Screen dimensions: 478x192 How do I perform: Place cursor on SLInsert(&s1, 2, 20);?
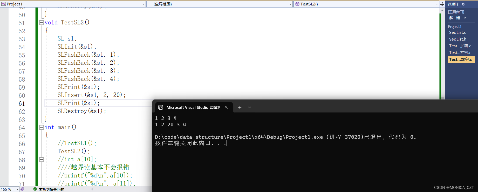point(92,95)
